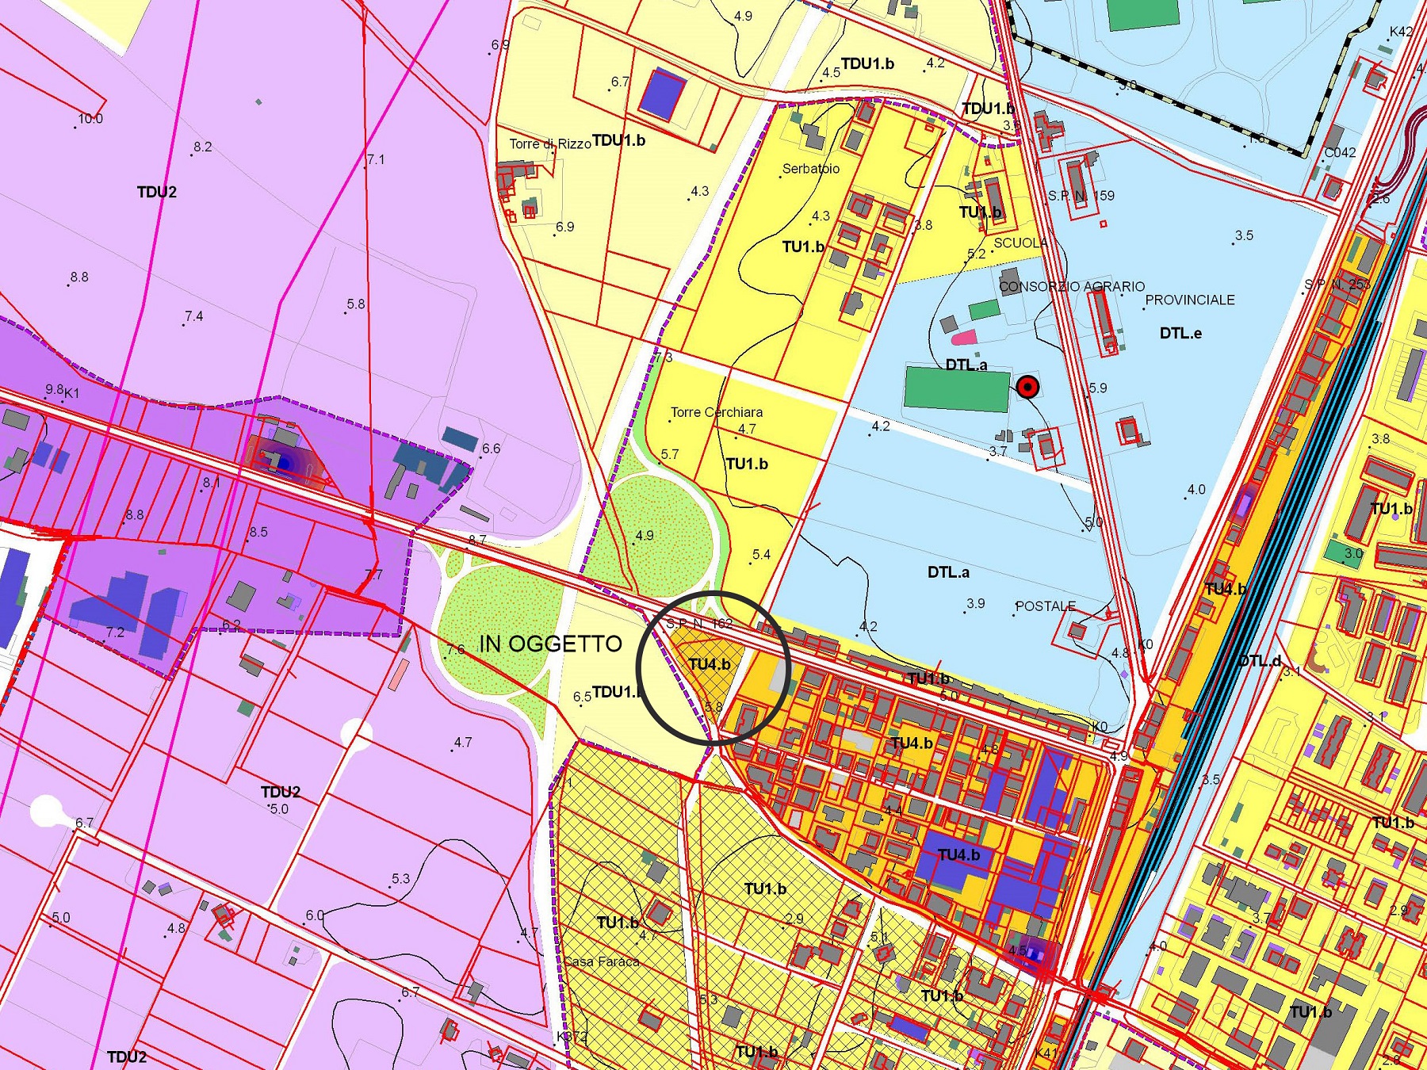
Task: Select the Torre di Rizzo place label
Action: click(549, 143)
